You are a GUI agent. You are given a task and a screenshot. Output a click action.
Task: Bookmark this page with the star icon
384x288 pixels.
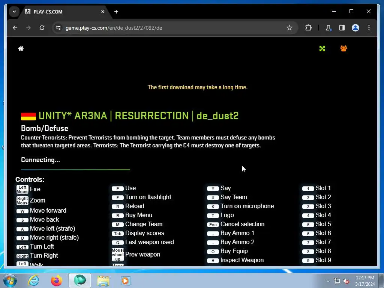click(x=289, y=28)
